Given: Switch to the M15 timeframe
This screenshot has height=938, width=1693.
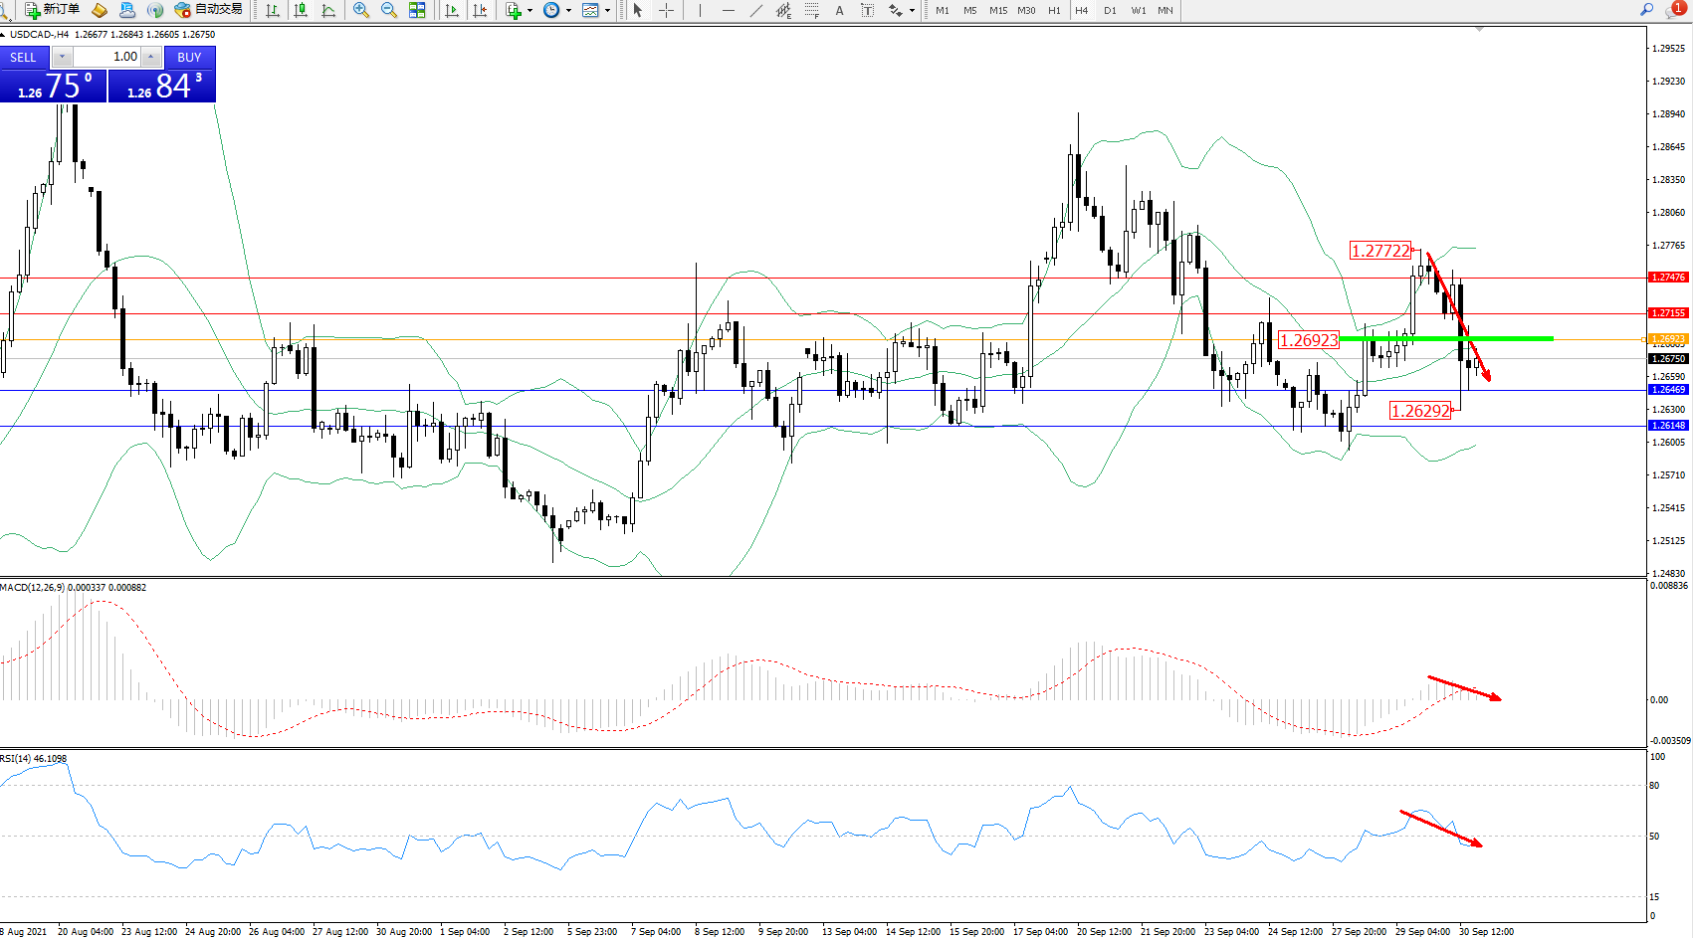Looking at the screenshot, I should (997, 10).
